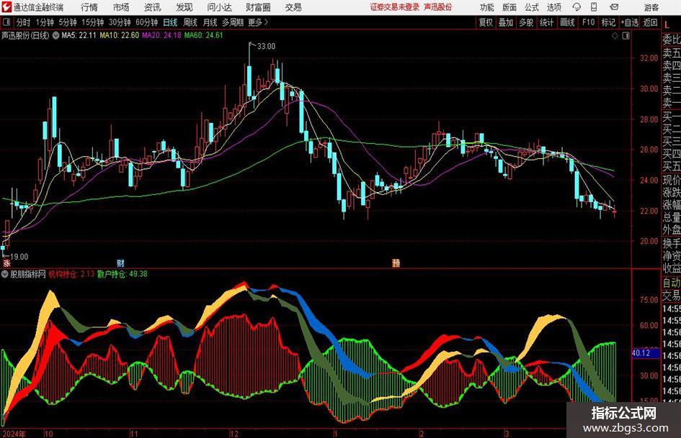The width and height of the screenshot is (681, 438).
Task: Switch to 15分钟 period
Action: [92, 22]
